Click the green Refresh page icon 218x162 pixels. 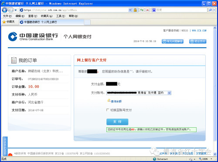142,10
